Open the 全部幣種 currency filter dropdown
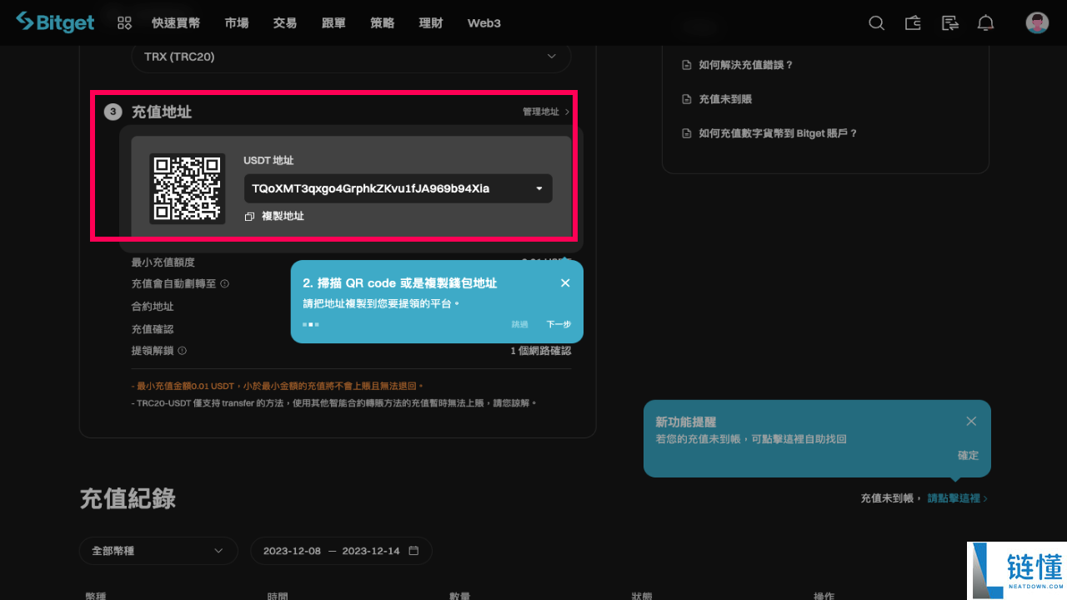Screen dimensions: 1067x600 point(158,551)
